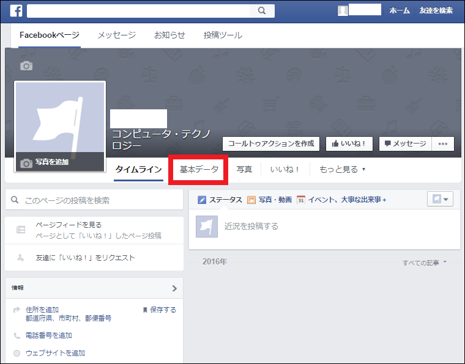Click the Facebook logo icon
465x364 pixels.
tap(16, 10)
